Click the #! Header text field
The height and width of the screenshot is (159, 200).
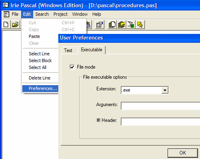(160, 121)
